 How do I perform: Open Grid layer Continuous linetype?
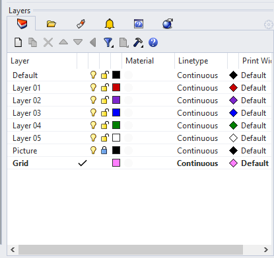[x=197, y=163]
